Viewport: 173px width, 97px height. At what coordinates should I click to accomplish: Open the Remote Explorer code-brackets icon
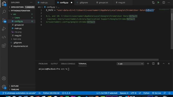coord(4,37)
